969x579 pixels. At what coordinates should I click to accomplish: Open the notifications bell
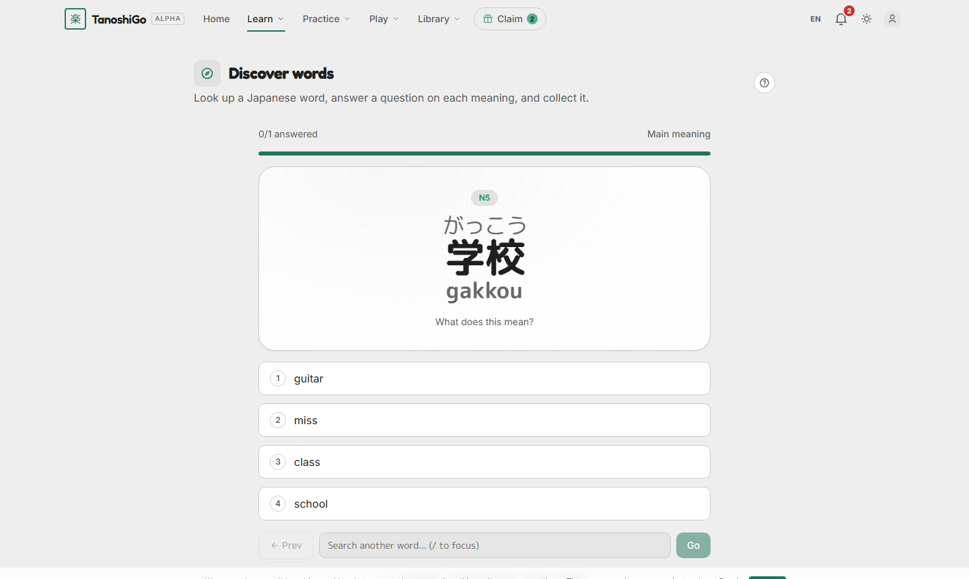(841, 19)
